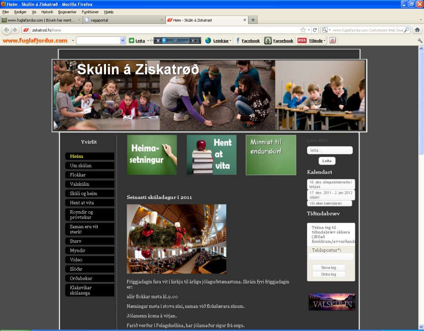Switch to the www.fuglafjordur.com tab
The image size is (424, 331).
[41, 20]
